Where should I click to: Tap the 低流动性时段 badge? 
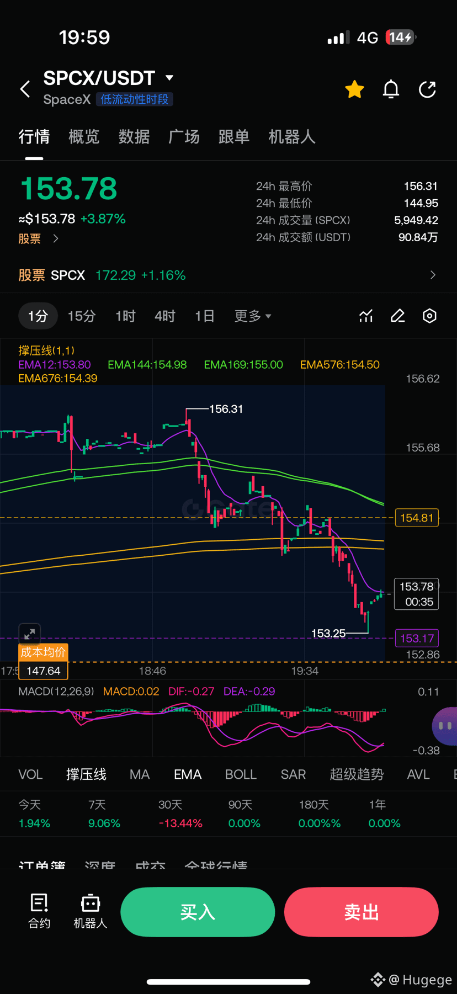pos(135,99)
